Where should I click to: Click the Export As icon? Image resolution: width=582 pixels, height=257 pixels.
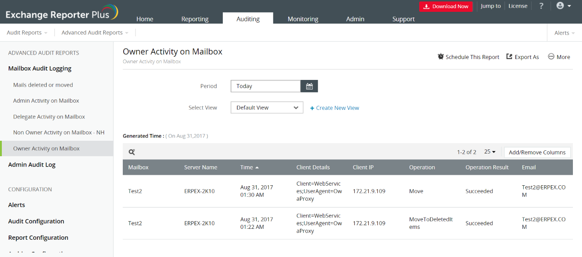coord(509,57)
